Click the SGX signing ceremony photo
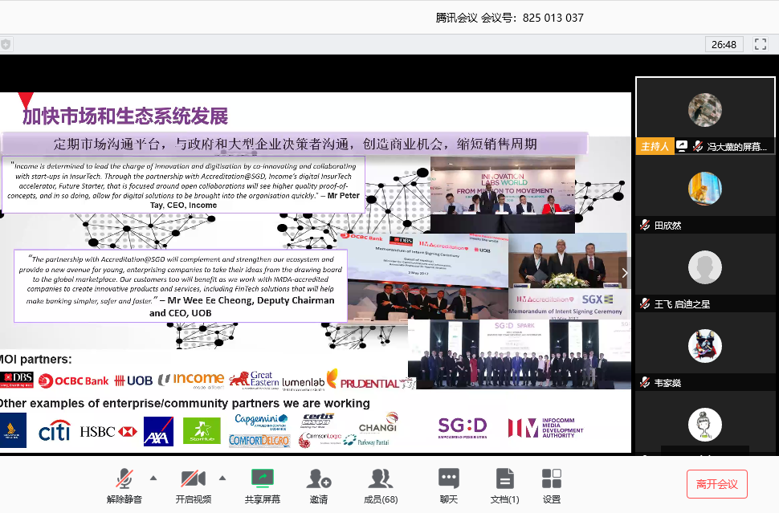The image size is (779, 513). 569,275
